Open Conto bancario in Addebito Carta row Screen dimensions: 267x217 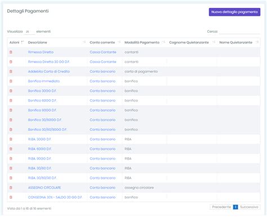point(103,72)
